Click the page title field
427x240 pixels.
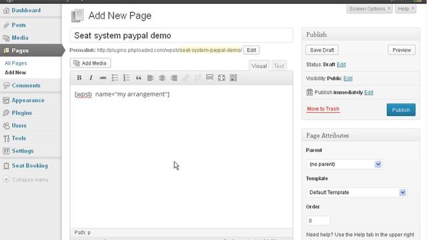[181, 35]
